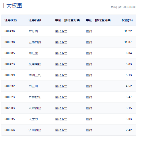
Task: Click the update date 2024-09-30 text
Action: pyautogui.click(x=123, y=7)
